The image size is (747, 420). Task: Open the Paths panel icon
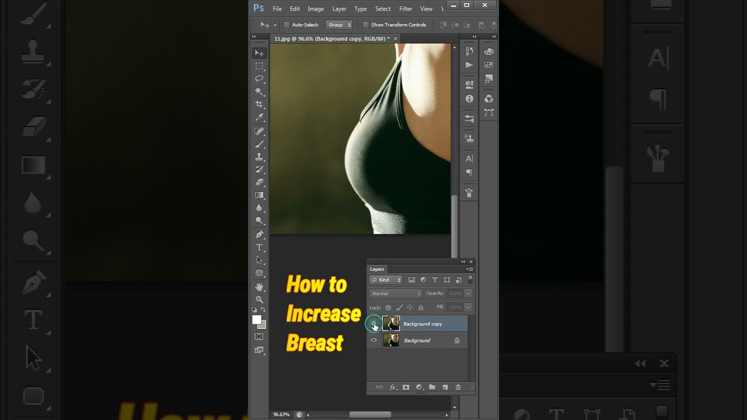(489, 112)
